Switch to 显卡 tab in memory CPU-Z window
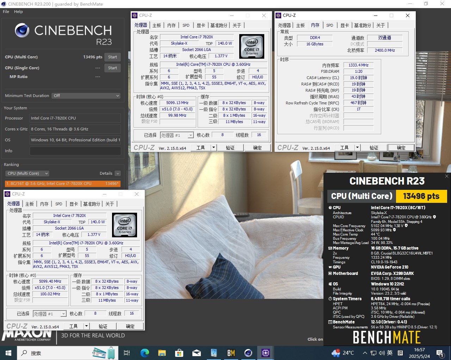451x360 pixels. [x=345, y=25]
